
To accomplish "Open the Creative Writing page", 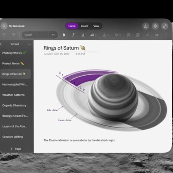I will coord(16,137).
